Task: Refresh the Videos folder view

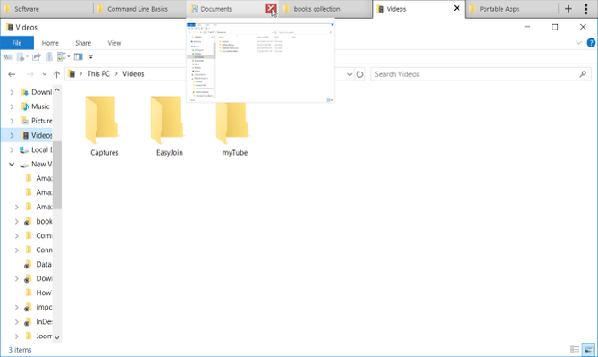Action: tap(359, 74)
